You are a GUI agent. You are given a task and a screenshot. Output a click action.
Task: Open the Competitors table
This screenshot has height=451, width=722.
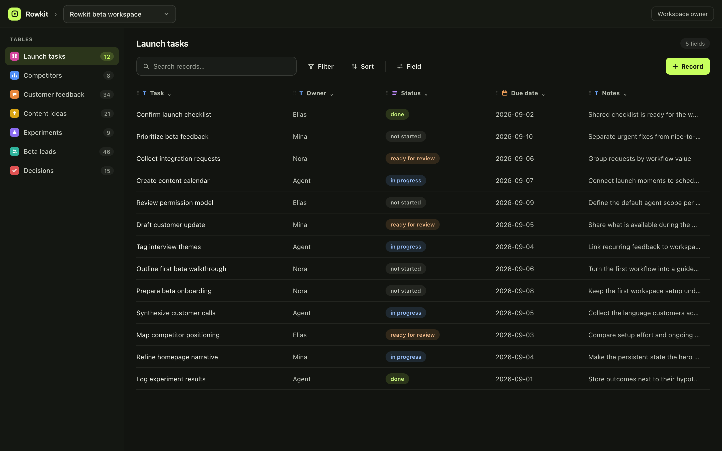(62, 75)
